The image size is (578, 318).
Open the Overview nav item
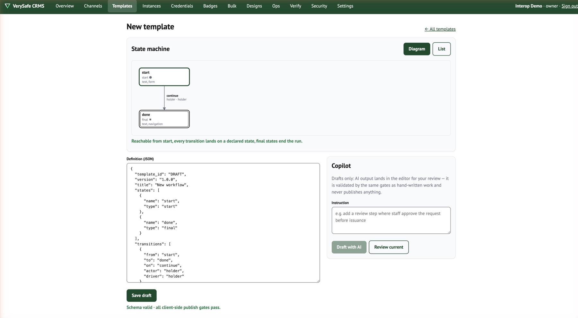pyautogui.click(x=65, y=6)
